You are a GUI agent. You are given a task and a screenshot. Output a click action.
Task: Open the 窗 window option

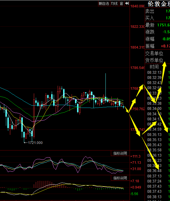click(x=122, y=3)
